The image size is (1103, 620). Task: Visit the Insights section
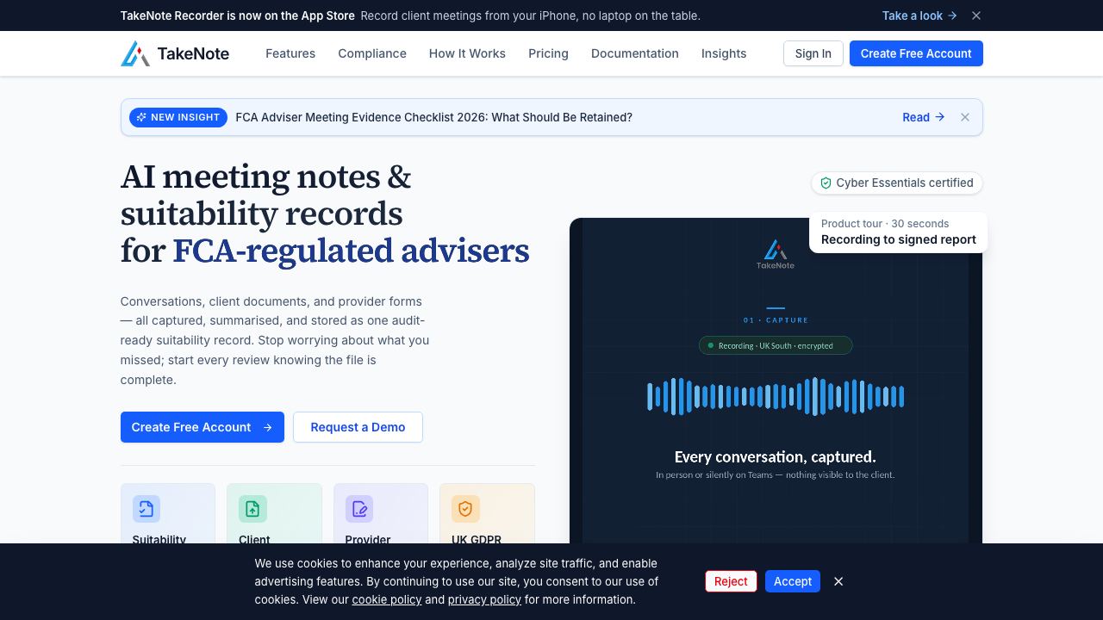point(724,53)
